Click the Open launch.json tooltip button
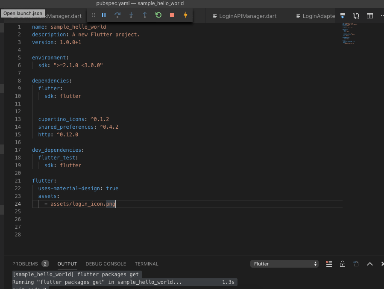 coord(23,13)
